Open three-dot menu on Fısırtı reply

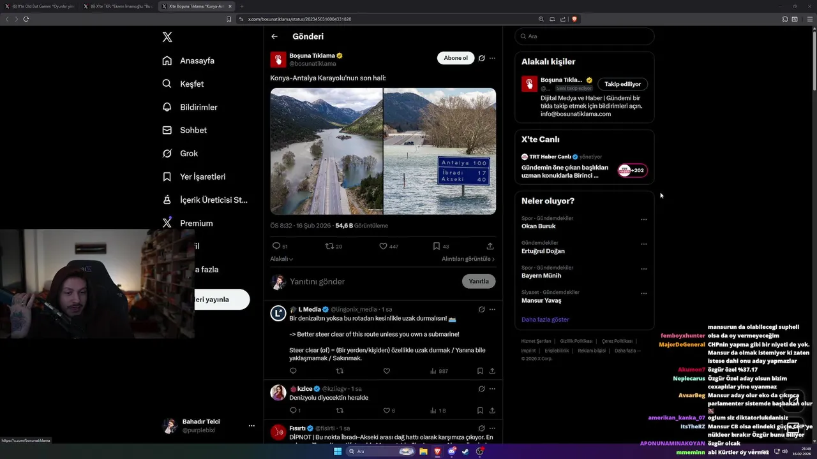point(492,428)
